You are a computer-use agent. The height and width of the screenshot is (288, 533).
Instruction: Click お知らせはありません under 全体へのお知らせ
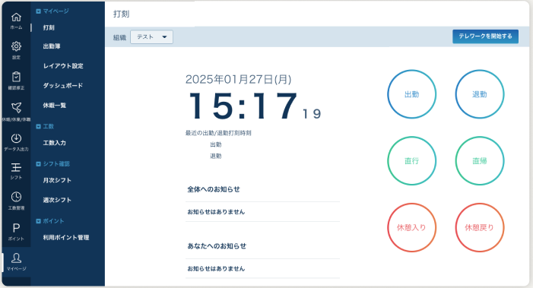pos(216,211)
